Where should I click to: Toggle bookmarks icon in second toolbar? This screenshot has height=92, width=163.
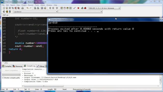[7, 11]
